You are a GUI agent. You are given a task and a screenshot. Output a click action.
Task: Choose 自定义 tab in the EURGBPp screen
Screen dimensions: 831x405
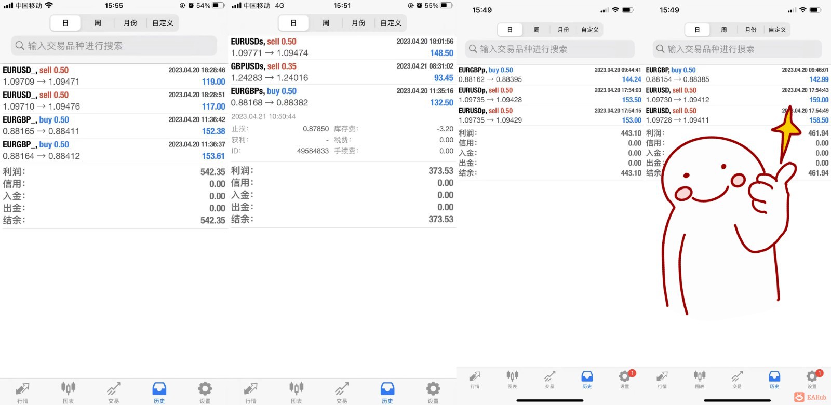(x=590, y=30)
